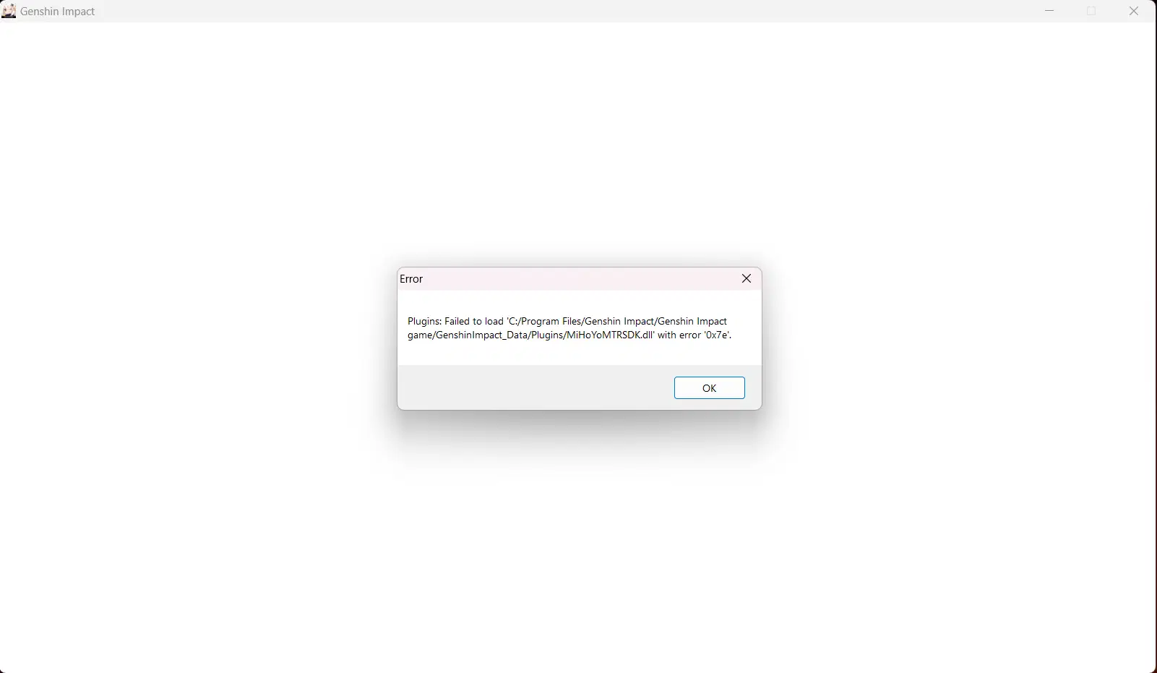Click the Genshin Impact title bar icon
The image size is (1157, 673).
coord(9,11)
